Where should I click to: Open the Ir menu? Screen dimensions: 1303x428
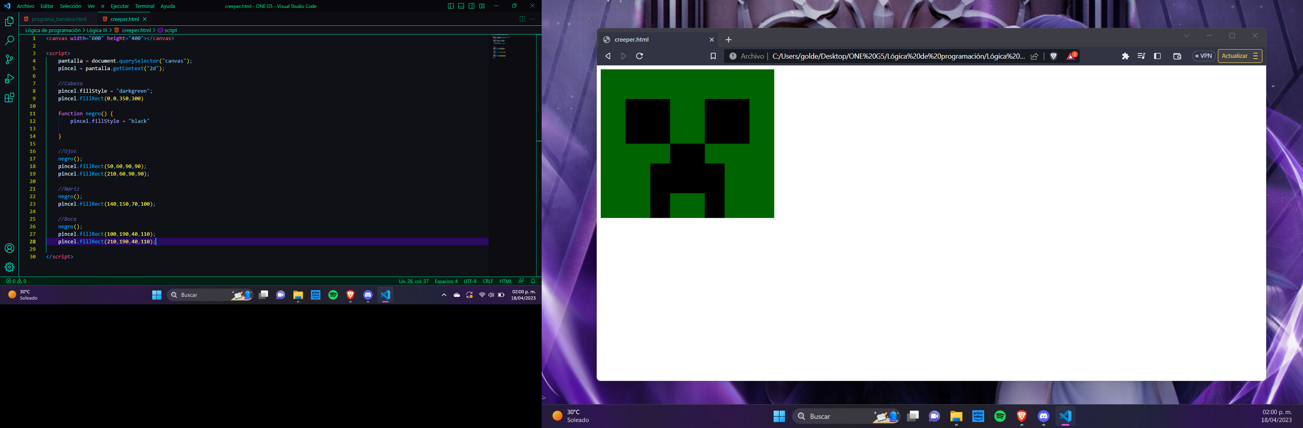(x=103, y=6)
